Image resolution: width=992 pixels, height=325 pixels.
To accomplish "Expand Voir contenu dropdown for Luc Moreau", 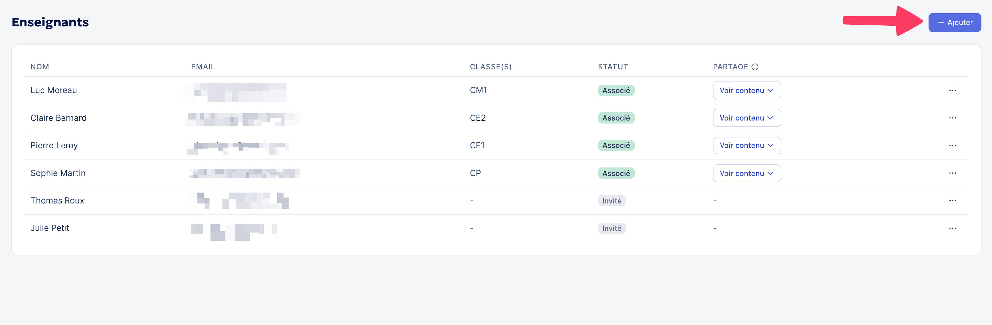I will click(x=746, y=90).
